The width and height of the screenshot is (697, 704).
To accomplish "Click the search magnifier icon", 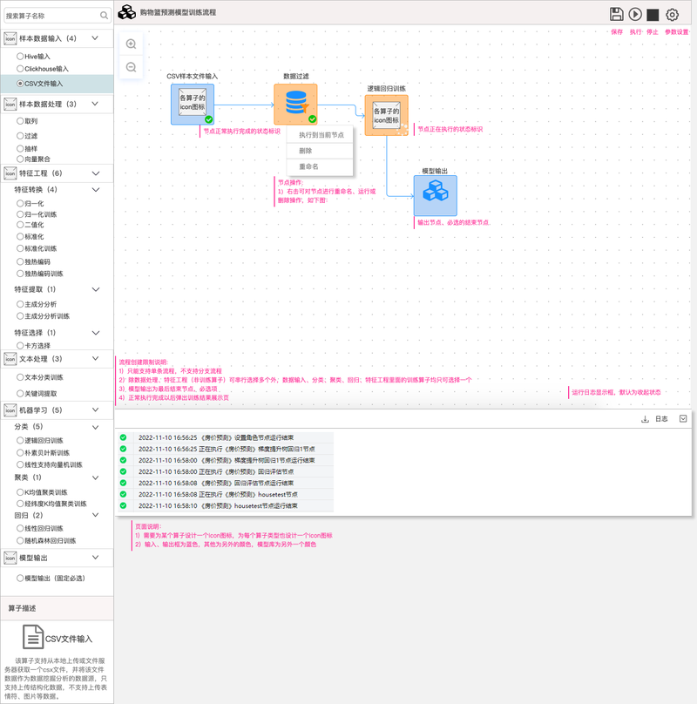I will tap(104, 16).
